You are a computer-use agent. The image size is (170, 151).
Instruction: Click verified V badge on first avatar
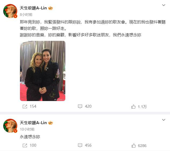[15, 16]
